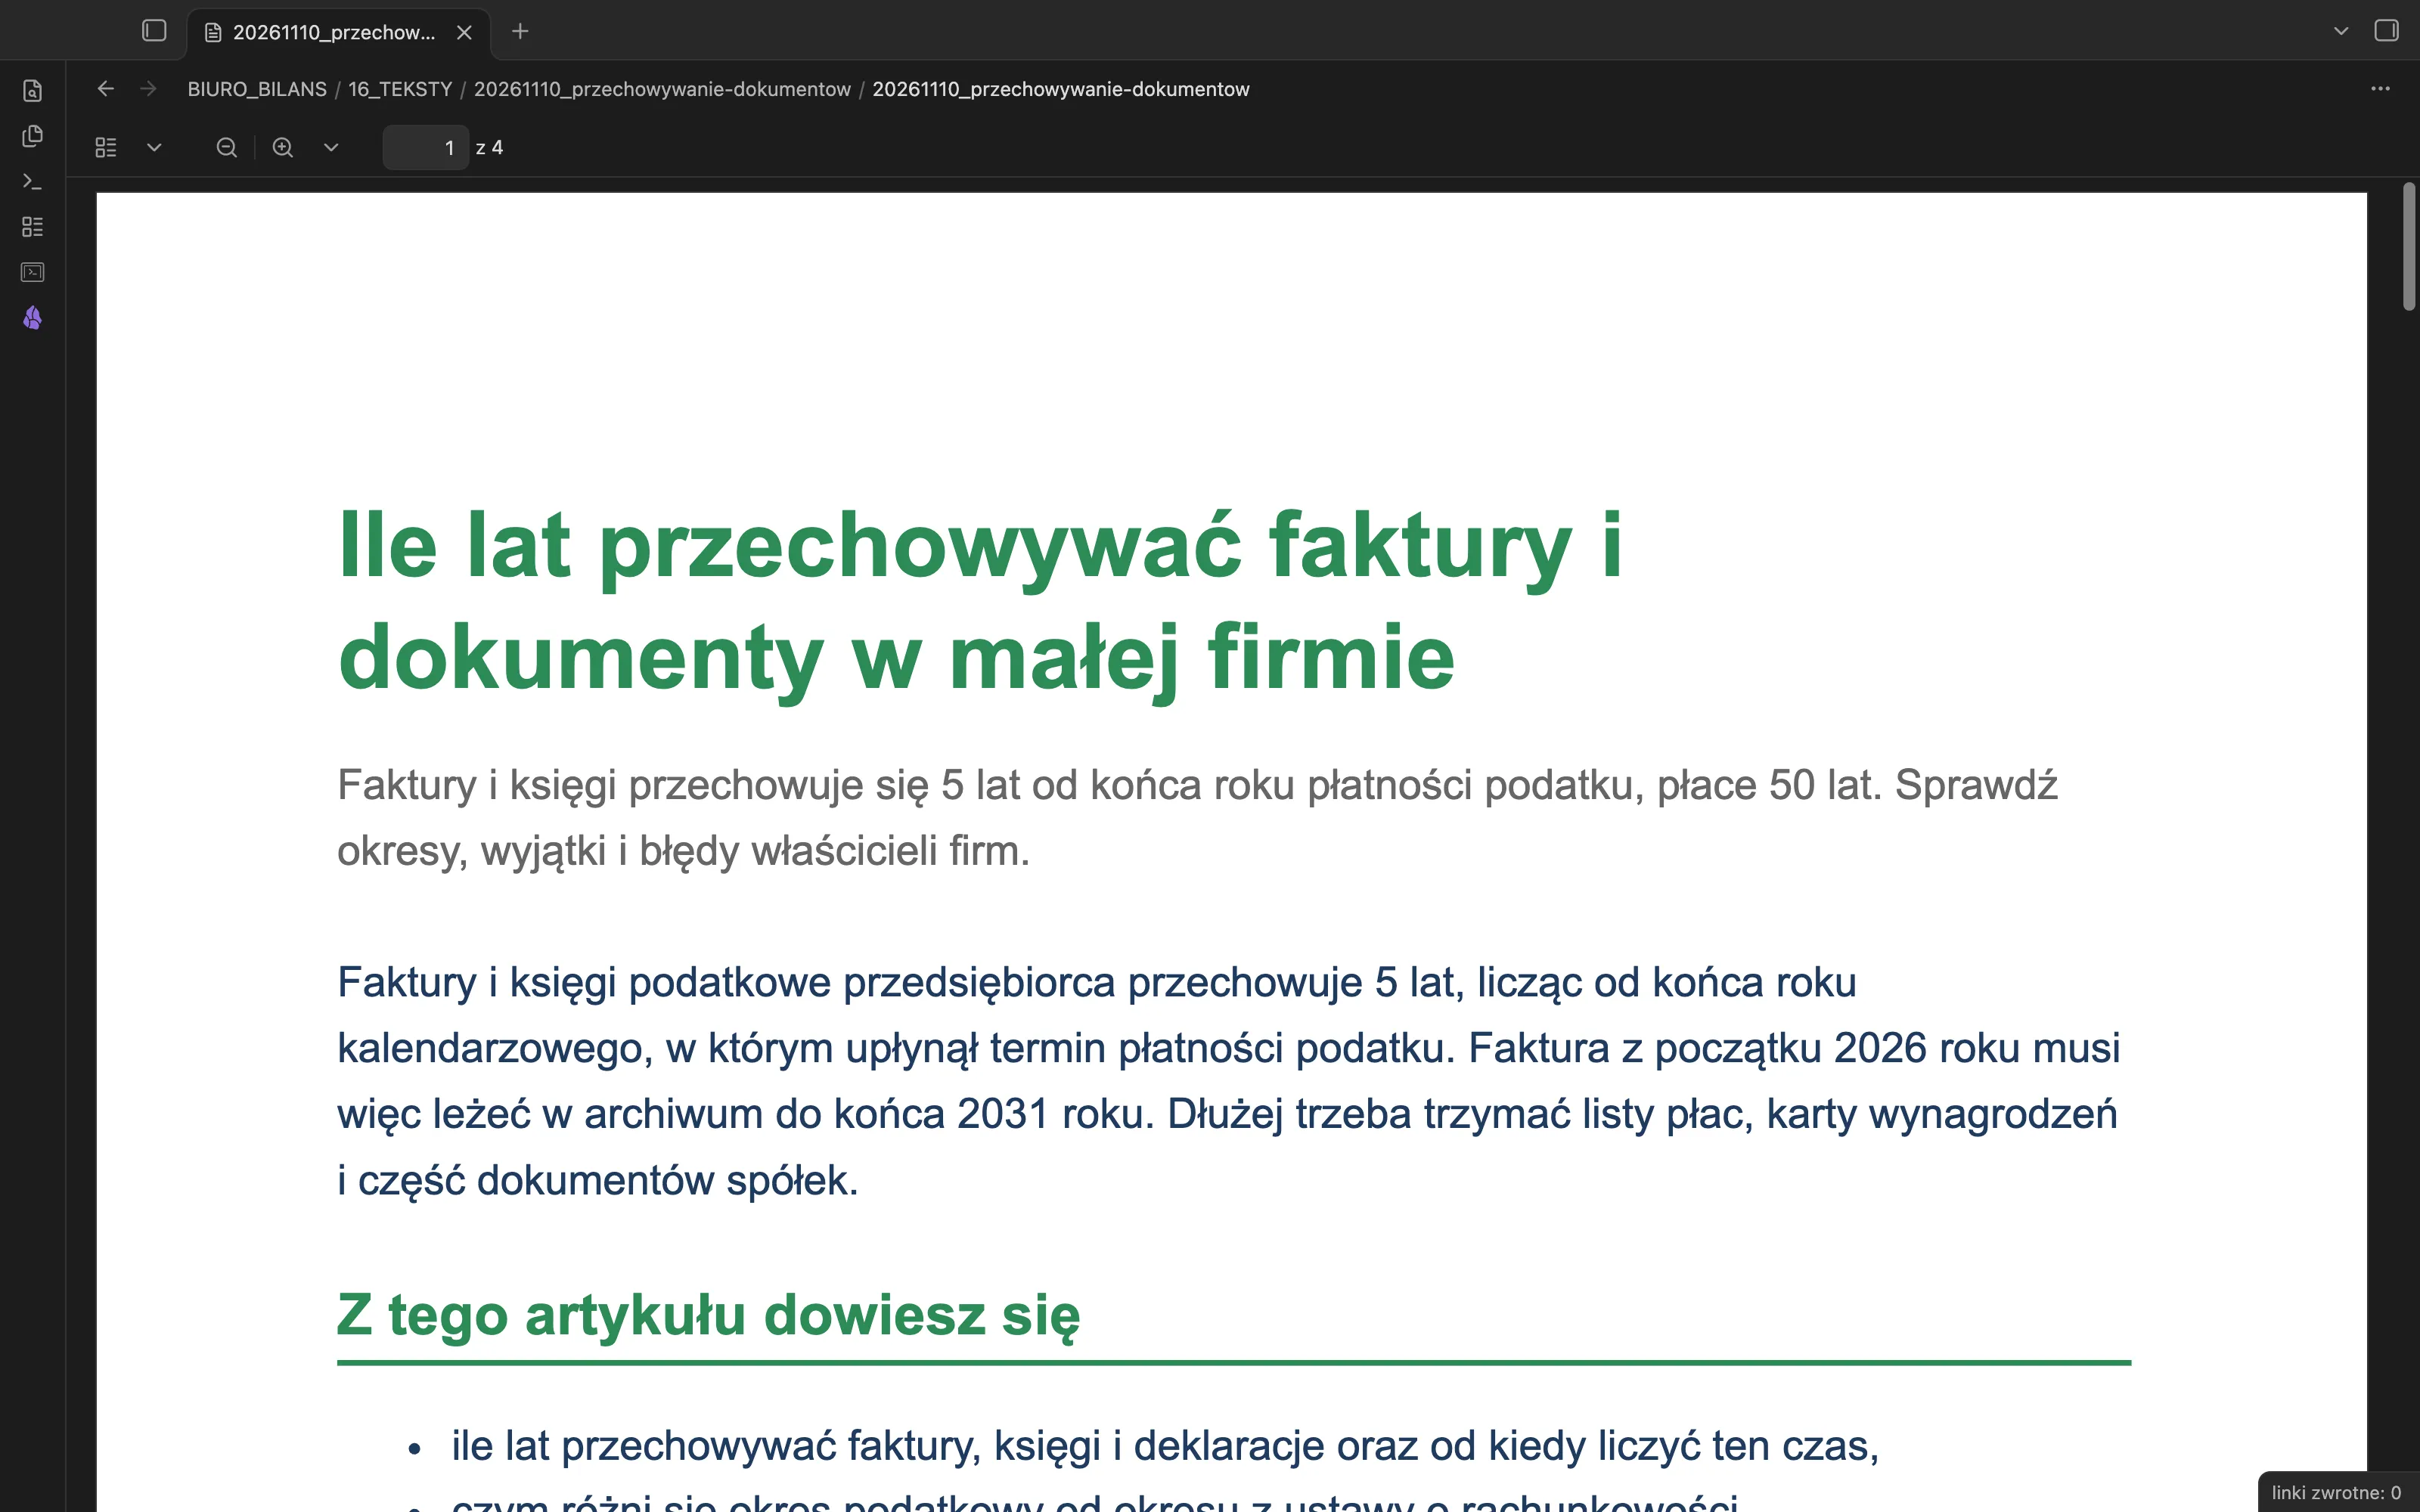Open BIURO_BILANS breadcrumb folder
Viewport: 2420px width, 1512px height.
pos(257,89)
